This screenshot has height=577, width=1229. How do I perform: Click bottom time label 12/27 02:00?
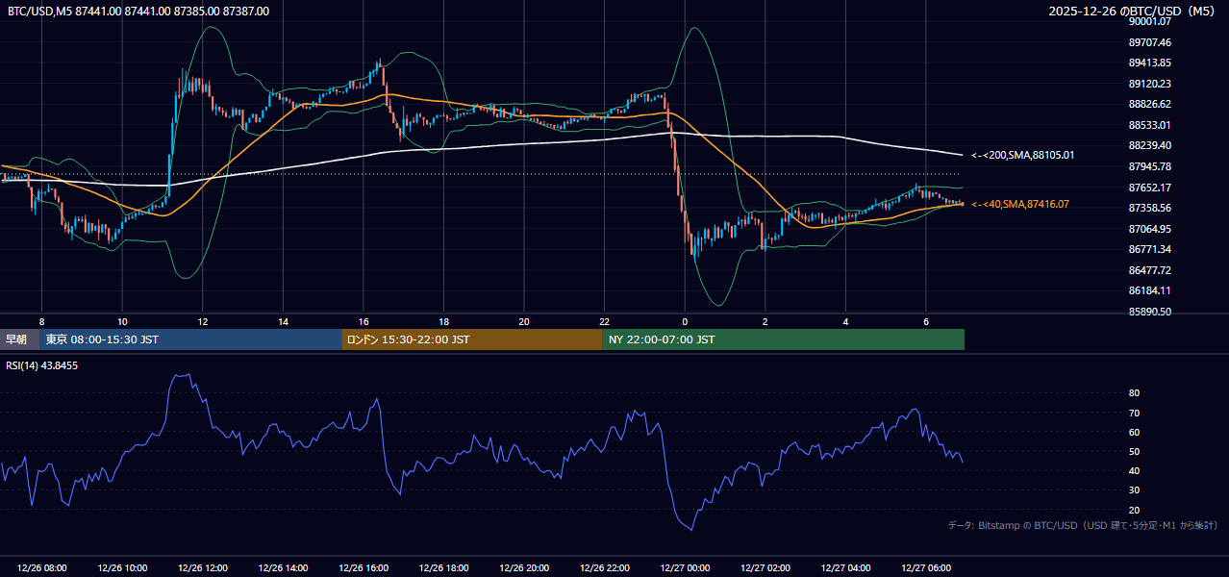765,568
